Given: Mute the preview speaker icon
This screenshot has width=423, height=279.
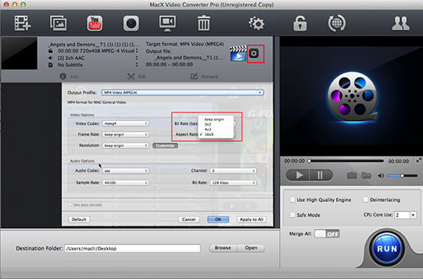Looking at the screenshot, I should (381, 176).
